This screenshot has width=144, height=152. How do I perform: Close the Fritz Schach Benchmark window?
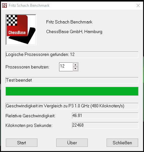tap(138, 5)
